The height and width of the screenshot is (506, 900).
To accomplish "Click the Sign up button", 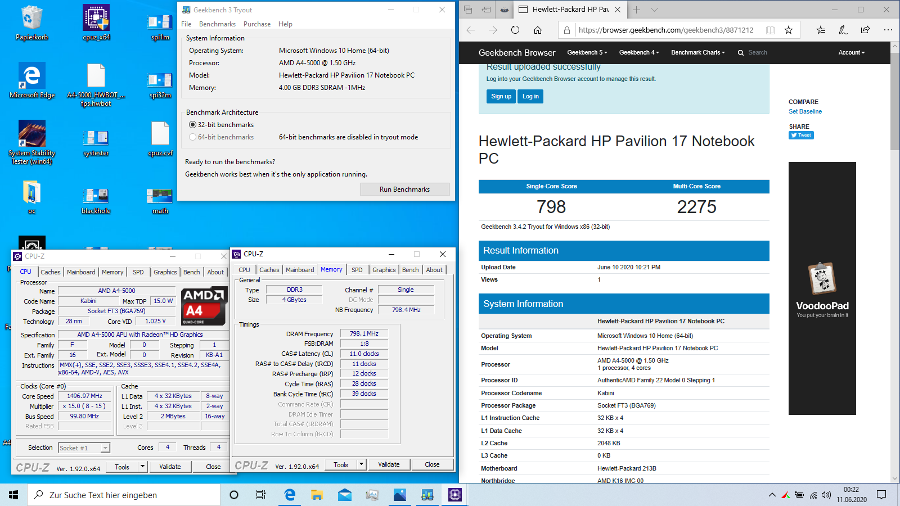I will pyautogui.click(x=501, y=97).
